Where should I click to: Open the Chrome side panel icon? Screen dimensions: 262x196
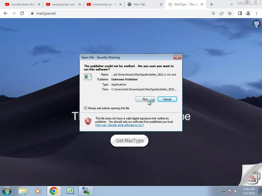tap(240, 13)
